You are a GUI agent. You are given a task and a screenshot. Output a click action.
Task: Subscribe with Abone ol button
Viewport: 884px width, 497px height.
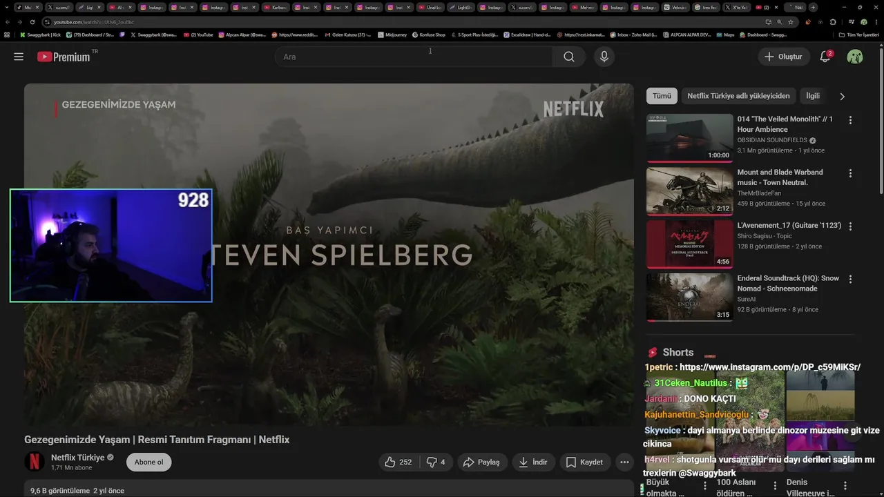click(x=148, y=462)
